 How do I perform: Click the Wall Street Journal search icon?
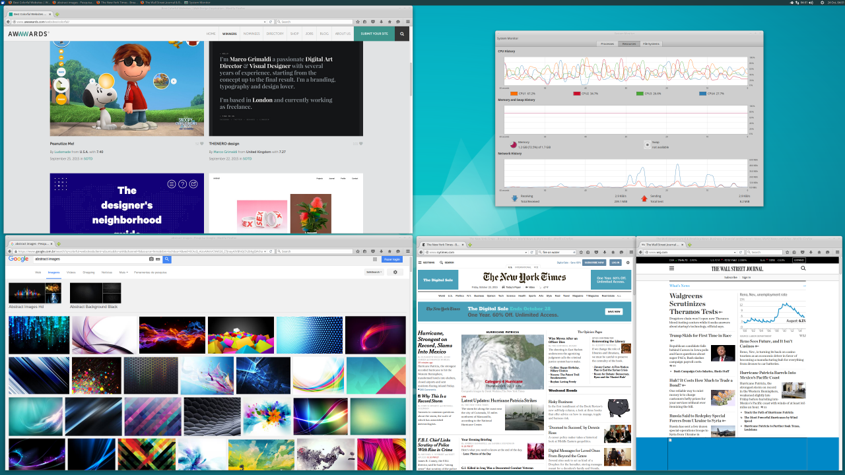click(x=803, y=269)
